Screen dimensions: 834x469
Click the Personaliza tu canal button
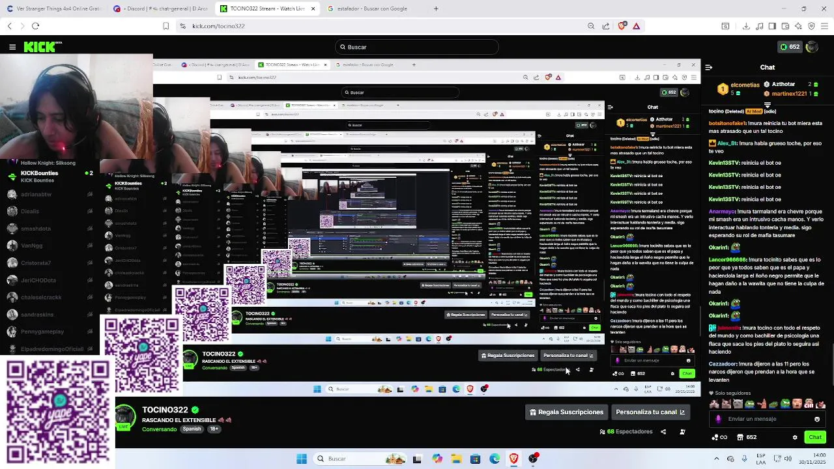point(650,412)
